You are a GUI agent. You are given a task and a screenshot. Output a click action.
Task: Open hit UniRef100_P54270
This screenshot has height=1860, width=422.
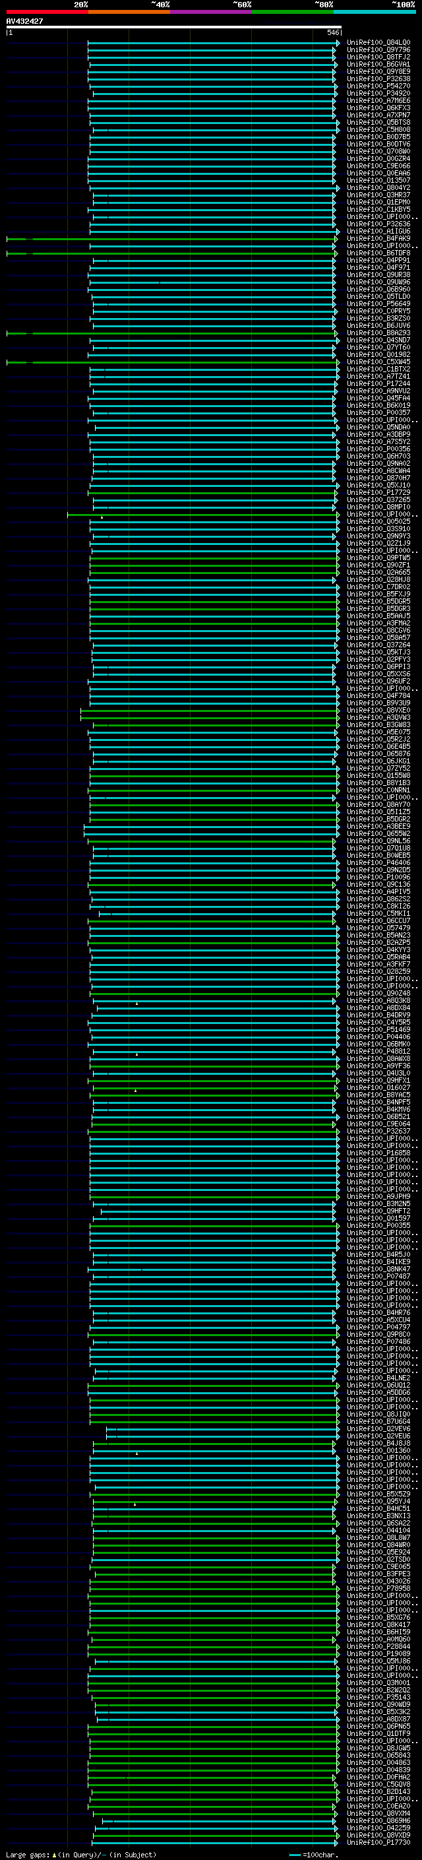(378, 86)
